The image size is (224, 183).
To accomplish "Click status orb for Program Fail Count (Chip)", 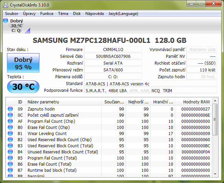I will pyautogui.click(x=10, y=121).
